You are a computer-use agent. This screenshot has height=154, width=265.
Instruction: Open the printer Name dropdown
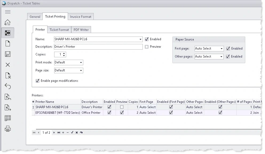coord(141,39)
